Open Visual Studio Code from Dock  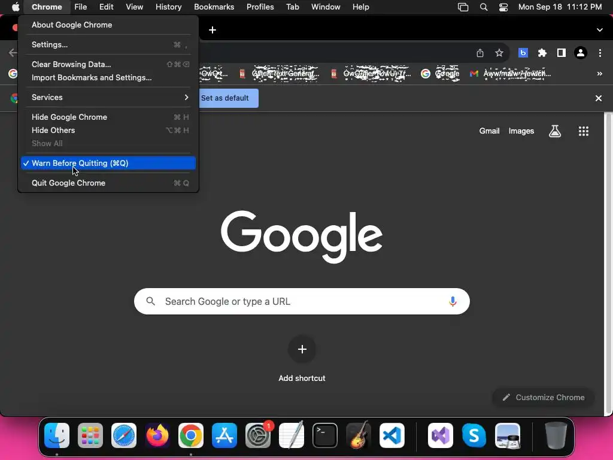coord(392,435)
